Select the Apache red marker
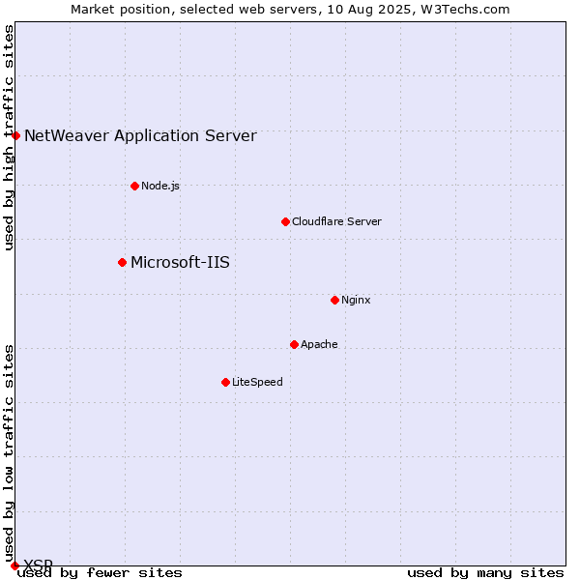The width and height of the screenshot is (580, 580). (x=294, y=344)
